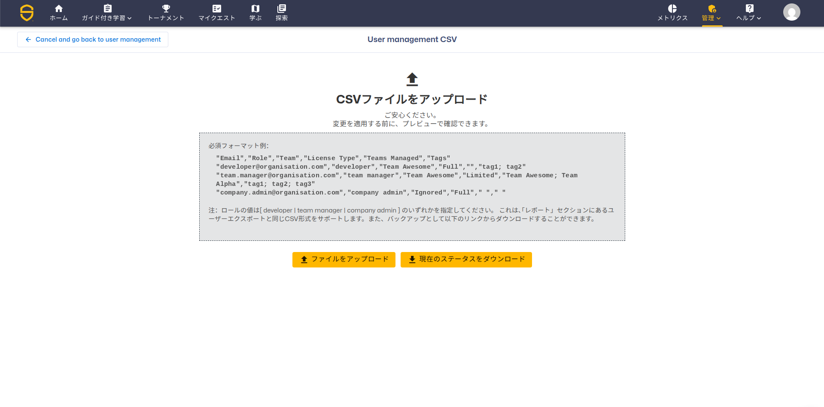Click the Metrics pie chart icon
The height and width of the screenshot is (407, 824).
[672, 9]
